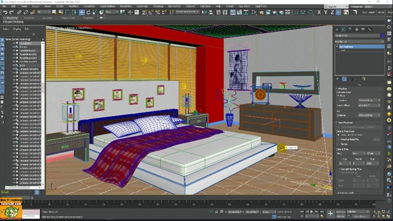
Task: Select the Manual radio option
Action: coord(339,144)
